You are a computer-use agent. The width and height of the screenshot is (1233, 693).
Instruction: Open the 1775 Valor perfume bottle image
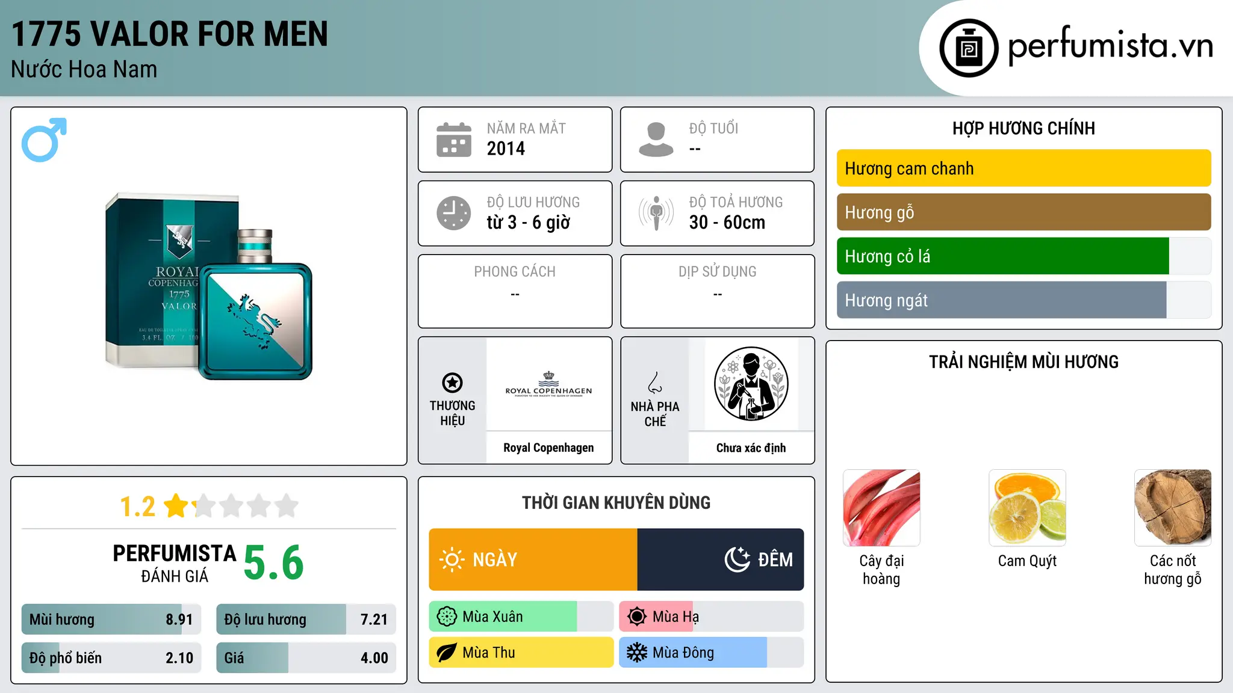[209, 286]
